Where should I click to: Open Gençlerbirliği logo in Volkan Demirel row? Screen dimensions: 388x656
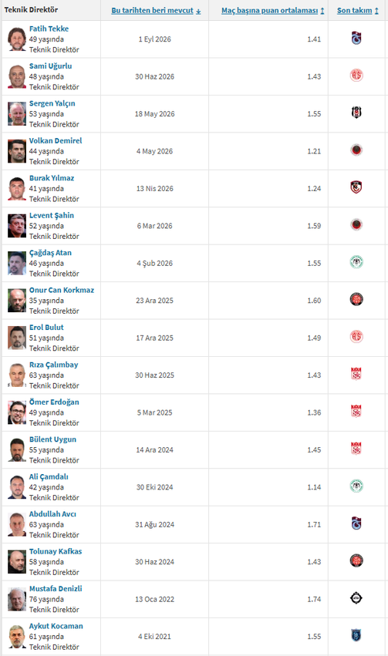point(356,150)
